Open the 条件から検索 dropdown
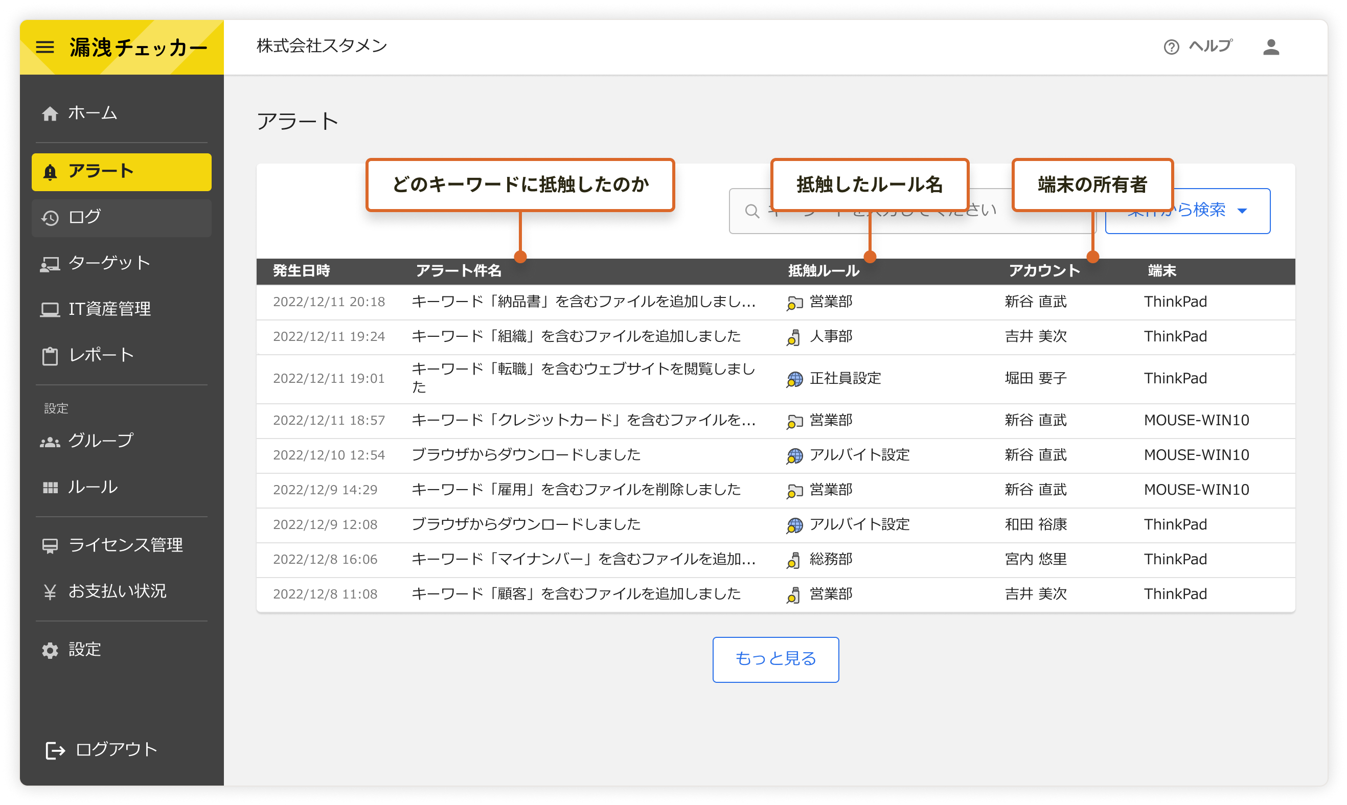The height and width of the screenshot is (805, 1347). pos(1187,211)
